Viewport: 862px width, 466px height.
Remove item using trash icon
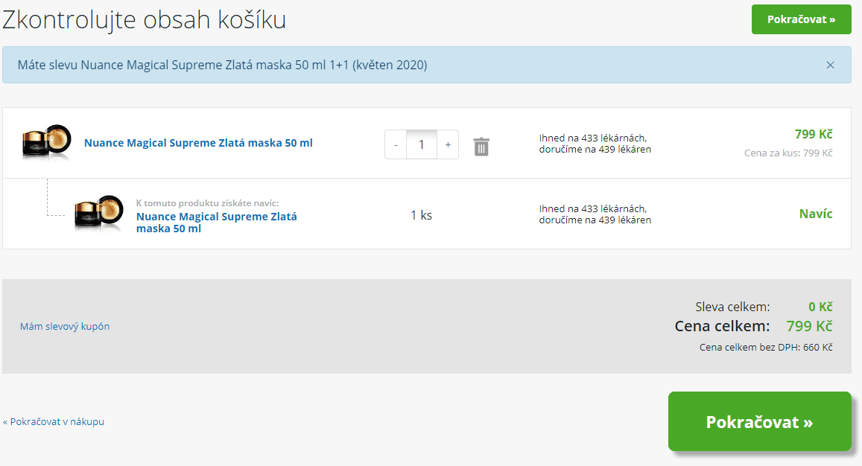(x=481, y=147)
